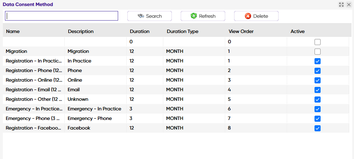
Task: Untick Active for Registration - Online row
Action: (x=317, y=80)
